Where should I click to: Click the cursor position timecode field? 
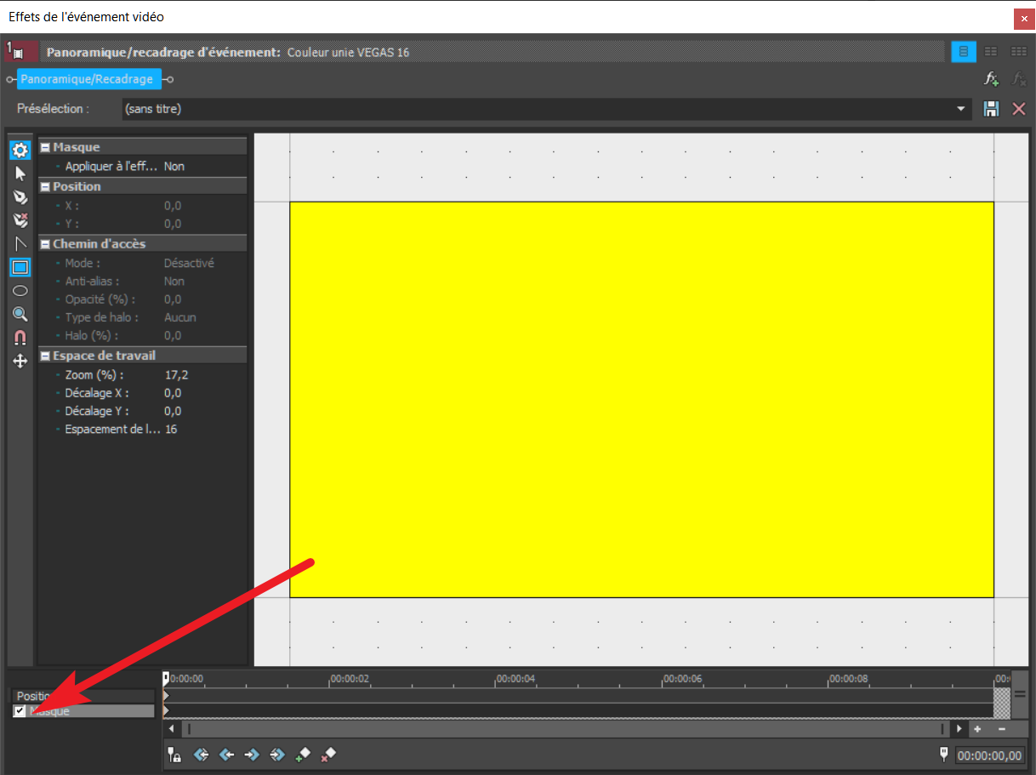click(x=990, y=755)
